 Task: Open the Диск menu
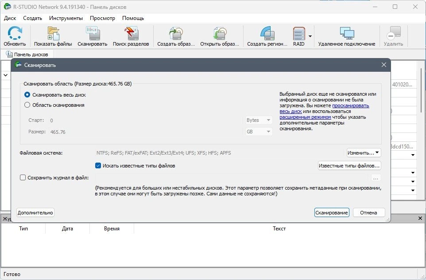pos(10,18)
